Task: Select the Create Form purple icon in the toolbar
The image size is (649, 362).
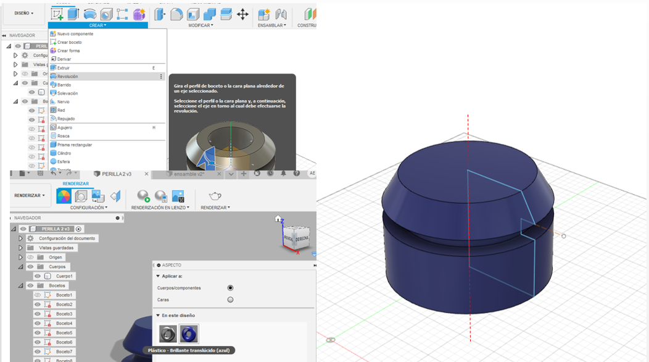Action: 139,14
